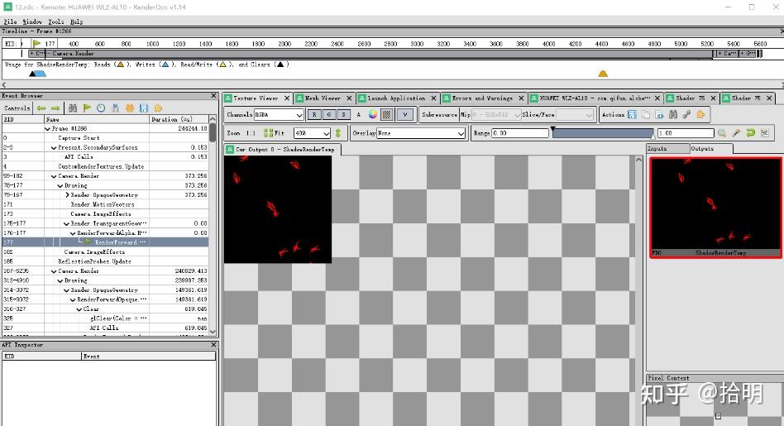Image resolution: width=784 pixels, height=426 pixels.
Task: Open the Channels RGBA dropdown
Action: [x=277, y=115]
